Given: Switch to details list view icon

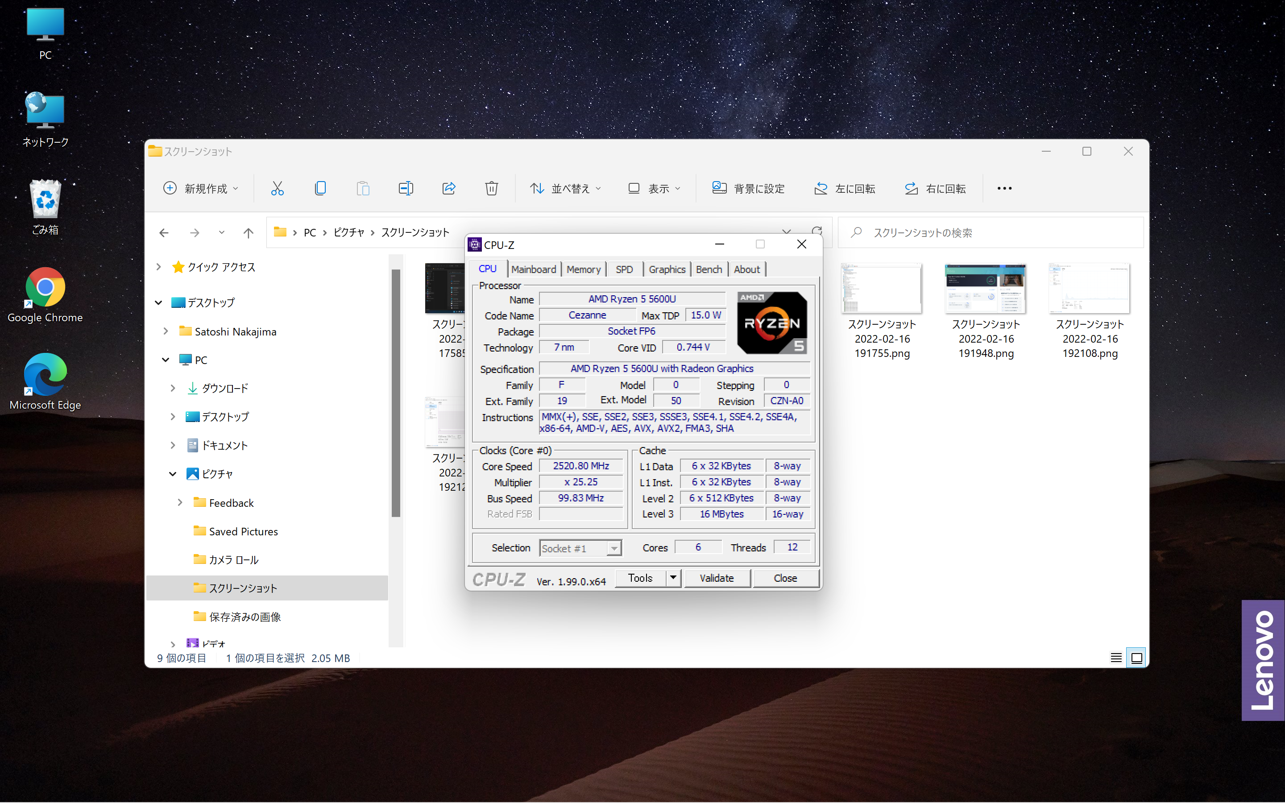Looking at the screenshot, I should [x=1116, y=658].
